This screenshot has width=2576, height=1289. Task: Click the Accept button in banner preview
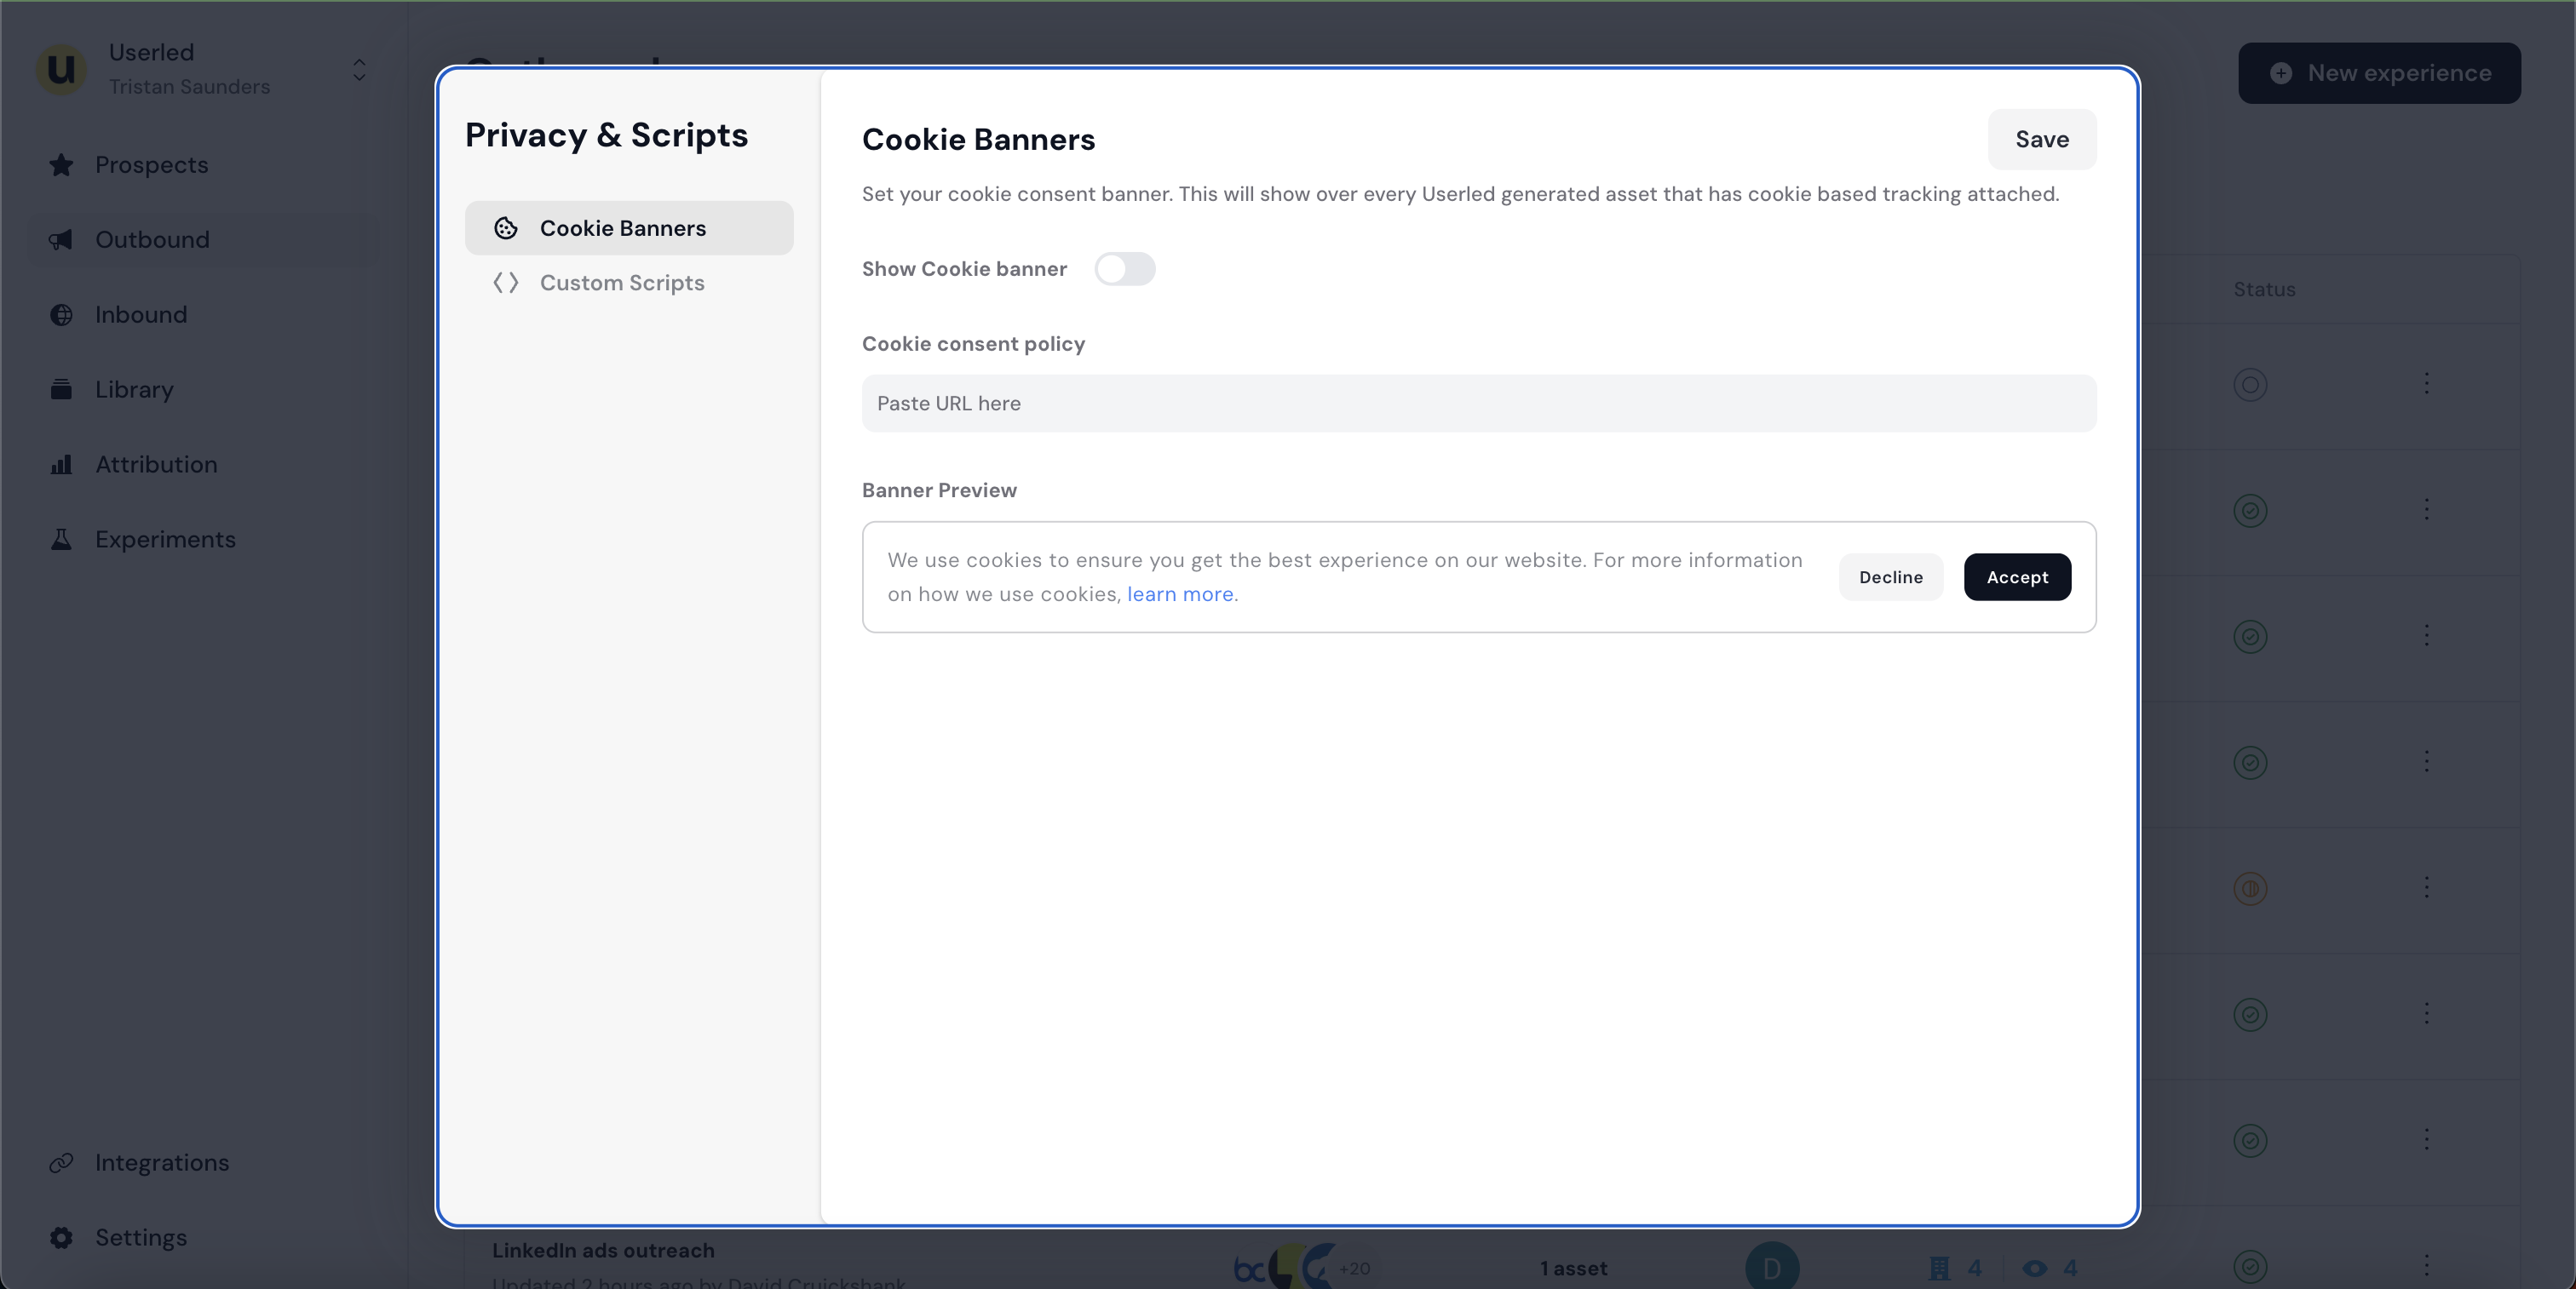[x=2016, y=577]
